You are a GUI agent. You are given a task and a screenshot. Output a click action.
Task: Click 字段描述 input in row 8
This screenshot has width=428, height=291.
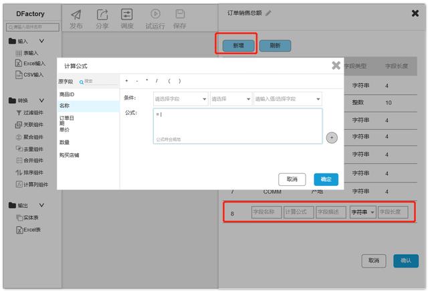(x=331, y=212)
